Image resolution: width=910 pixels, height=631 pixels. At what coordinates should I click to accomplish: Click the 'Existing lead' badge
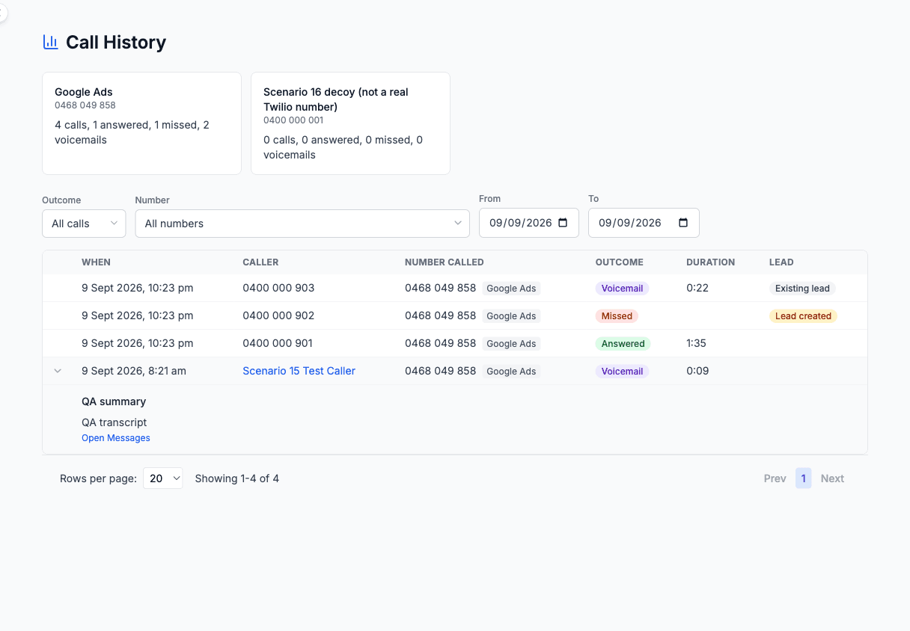(x=802, y=289)
